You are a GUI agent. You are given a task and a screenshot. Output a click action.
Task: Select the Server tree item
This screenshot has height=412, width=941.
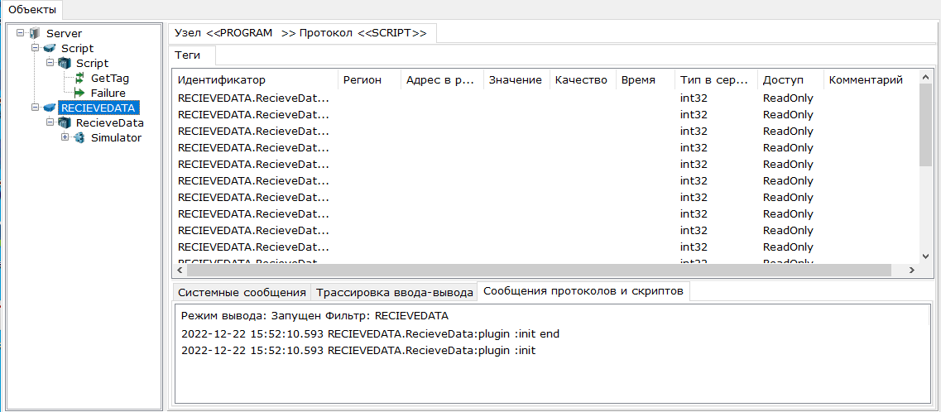pyautogui.click(x=65, y=34)
